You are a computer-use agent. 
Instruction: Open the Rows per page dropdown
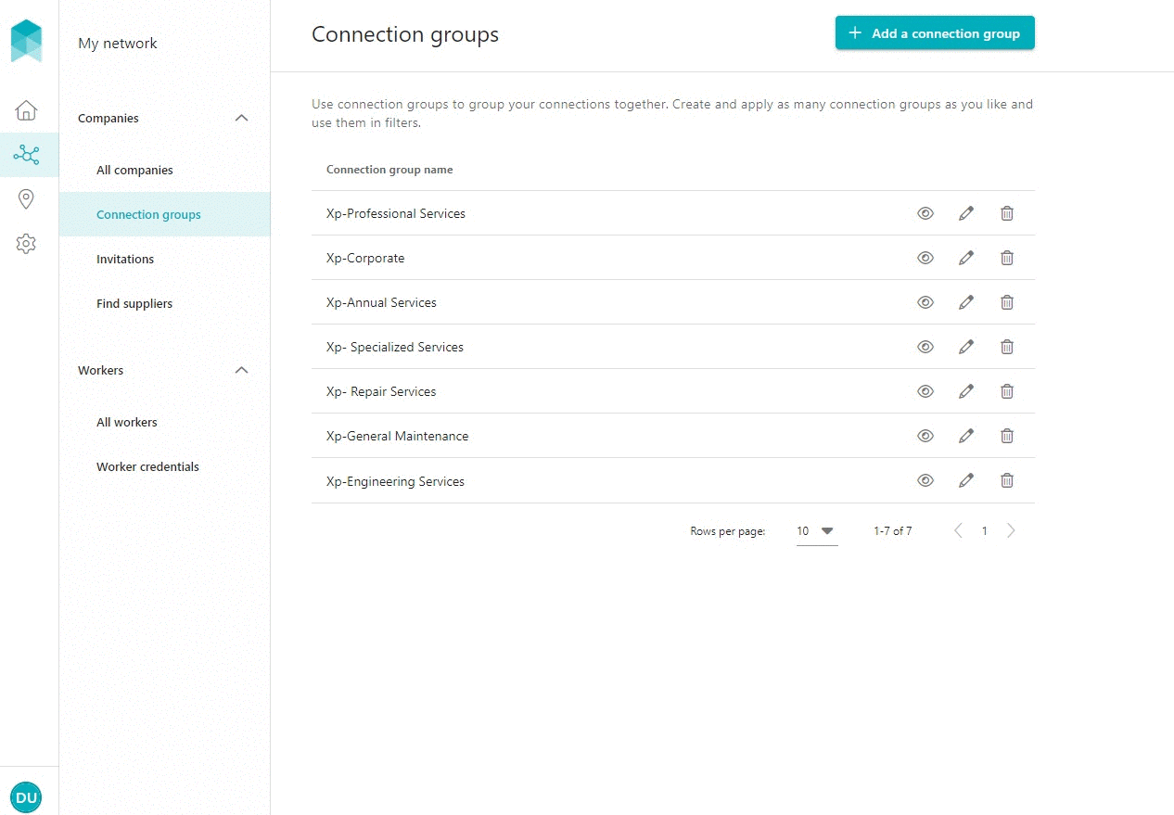click(x=817, y=531)
